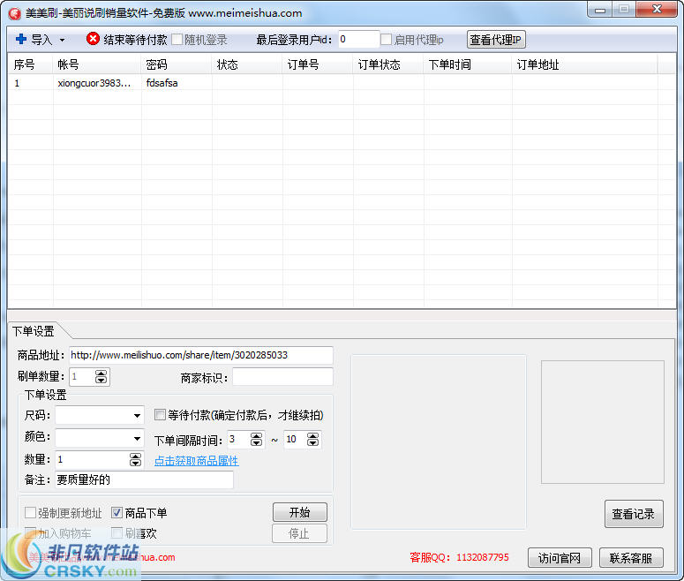The width and height of the screenshot is (684, 581).
Task: Close the 美美刷 window
Action: point(657,10)
